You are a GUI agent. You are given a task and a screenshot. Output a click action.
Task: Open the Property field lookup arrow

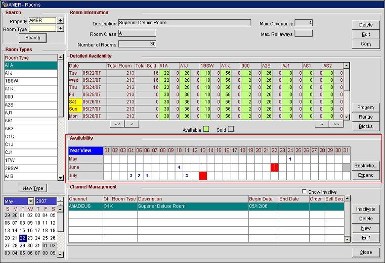point(60,21)
